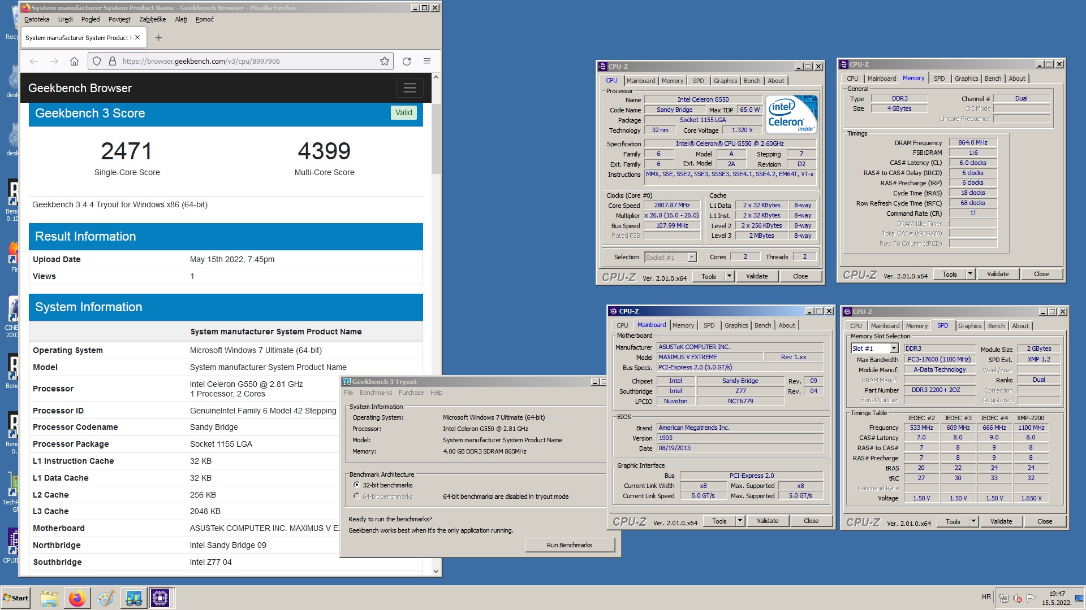Viewport: 1086px width, 610px height.
Task: Click Close in SPD window
Action: 1045,521
